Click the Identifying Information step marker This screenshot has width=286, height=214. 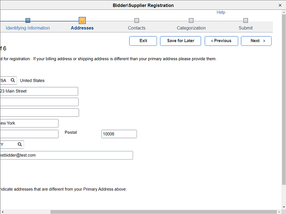click(x=28, y=21)
